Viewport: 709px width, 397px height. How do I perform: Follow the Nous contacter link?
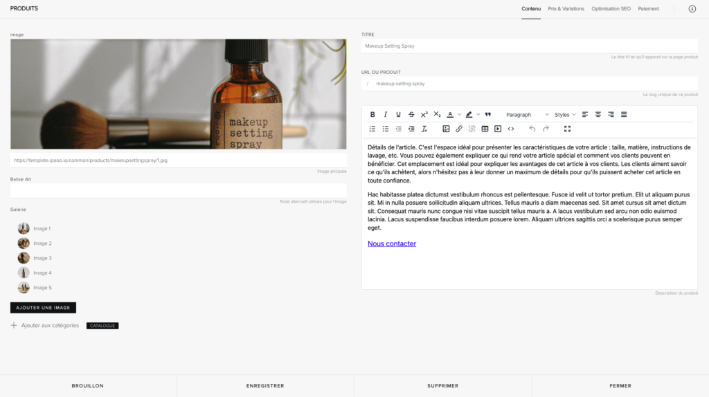(x=392, y=243)
